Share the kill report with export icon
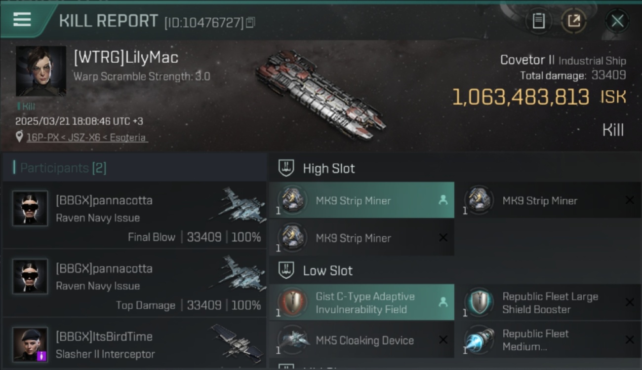 pos(574,21)
